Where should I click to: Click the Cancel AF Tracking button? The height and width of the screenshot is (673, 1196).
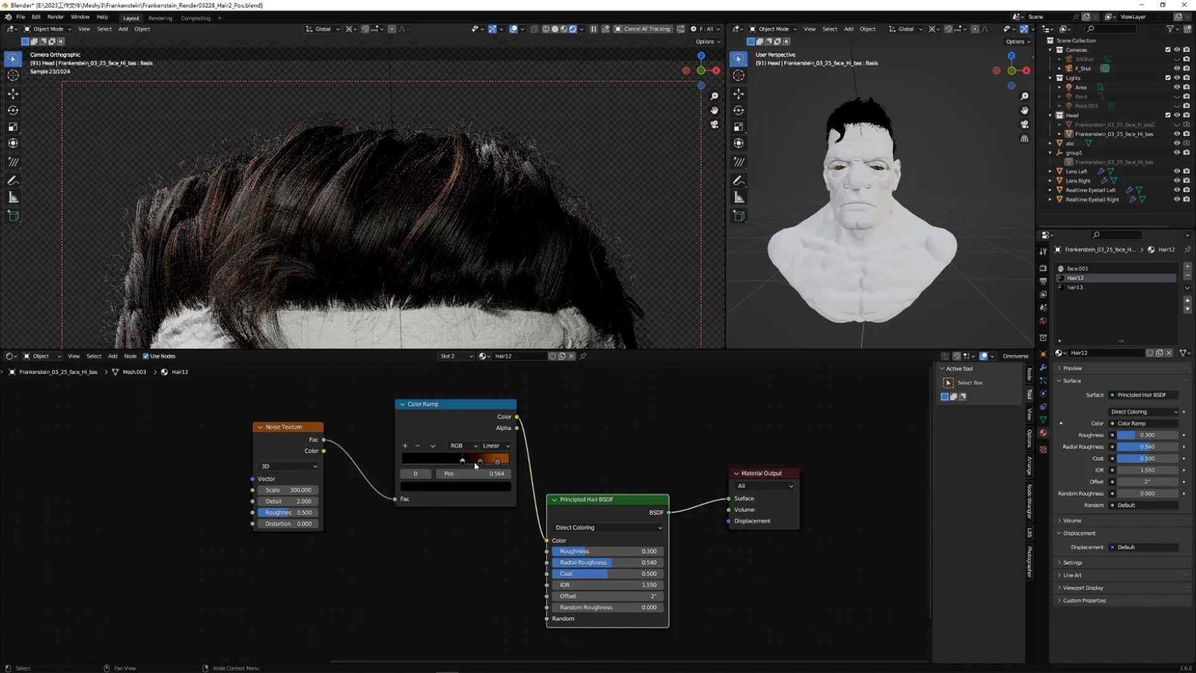[x=643, y=29]
